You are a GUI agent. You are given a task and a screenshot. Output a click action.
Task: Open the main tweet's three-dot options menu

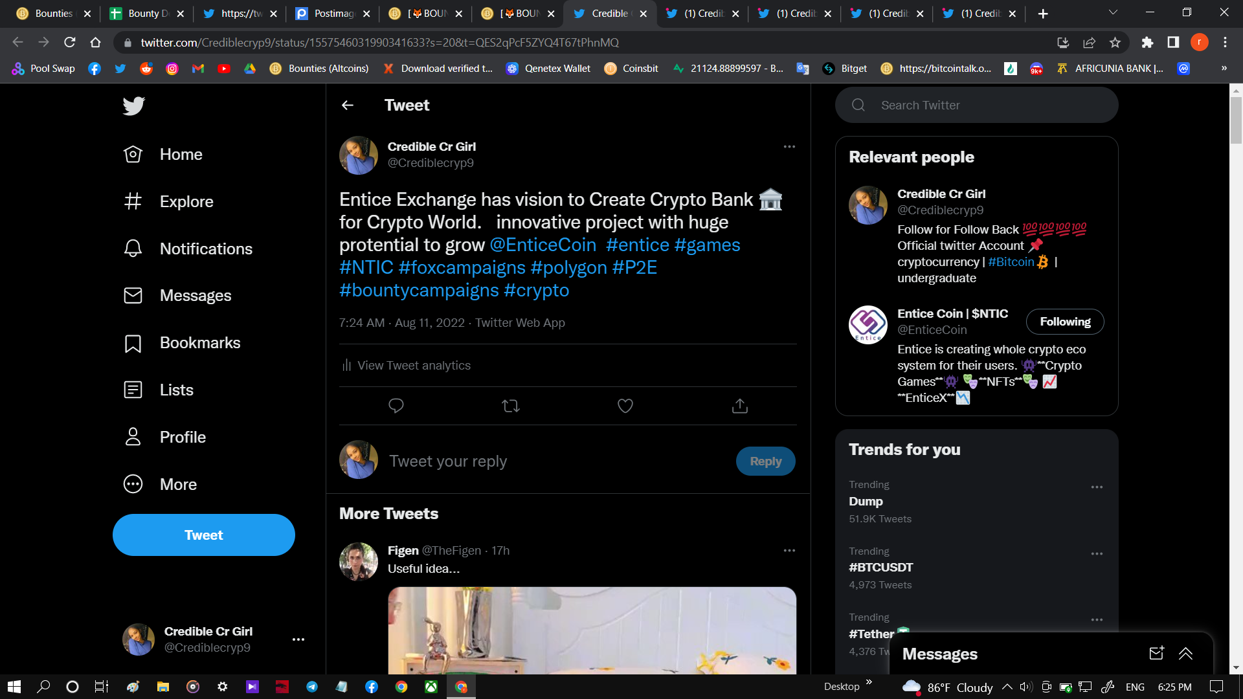[x=789, y=147]
